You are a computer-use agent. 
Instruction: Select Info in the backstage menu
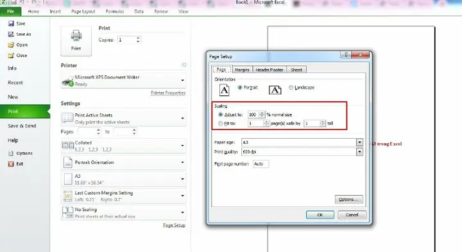pos(12,68)
